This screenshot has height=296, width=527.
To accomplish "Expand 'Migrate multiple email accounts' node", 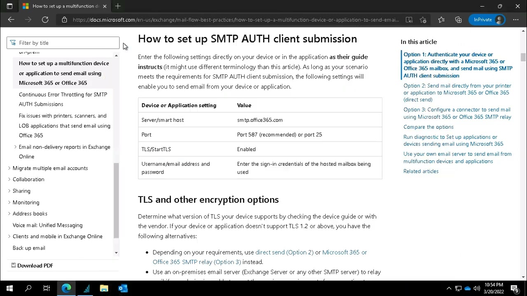I will (x=9, y=168).
